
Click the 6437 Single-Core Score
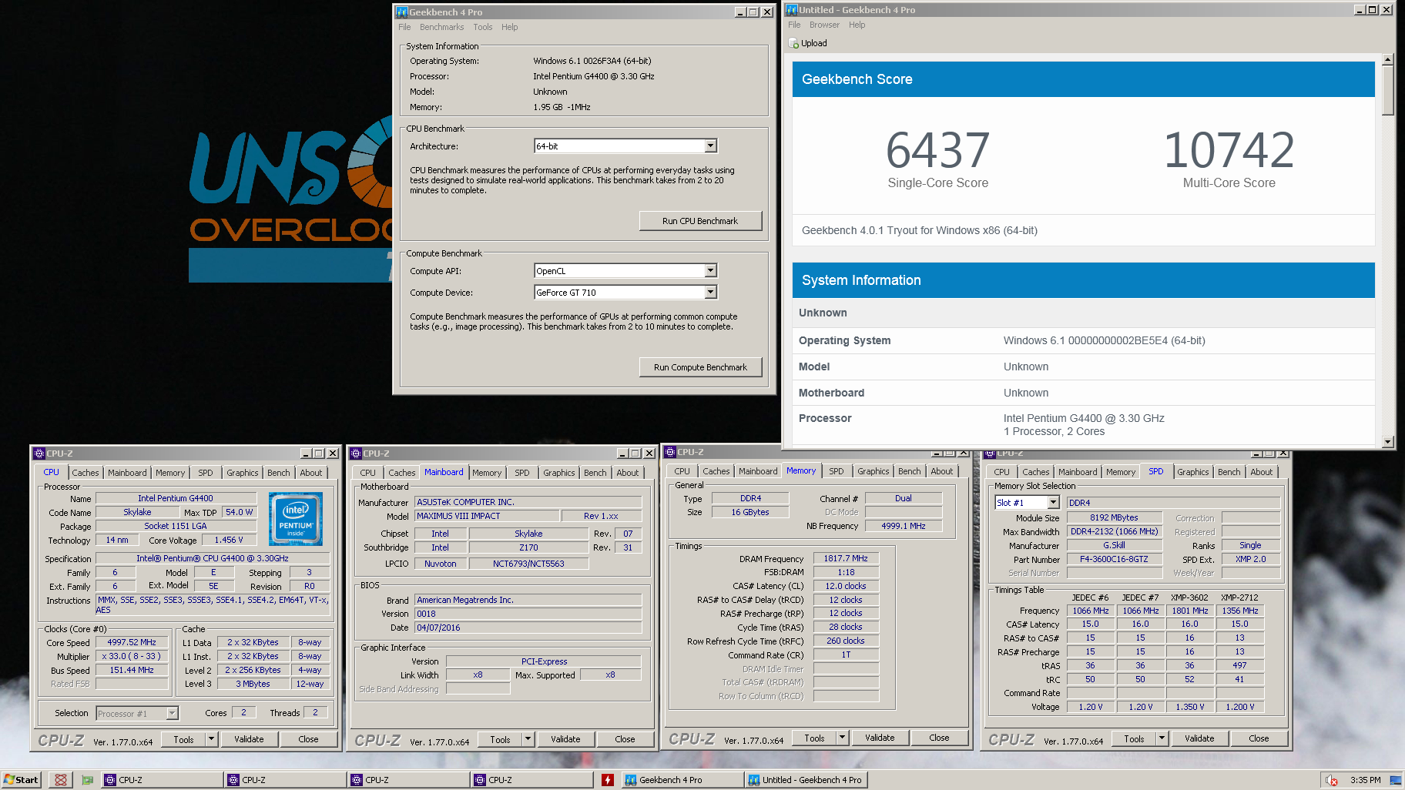(937, 150)
